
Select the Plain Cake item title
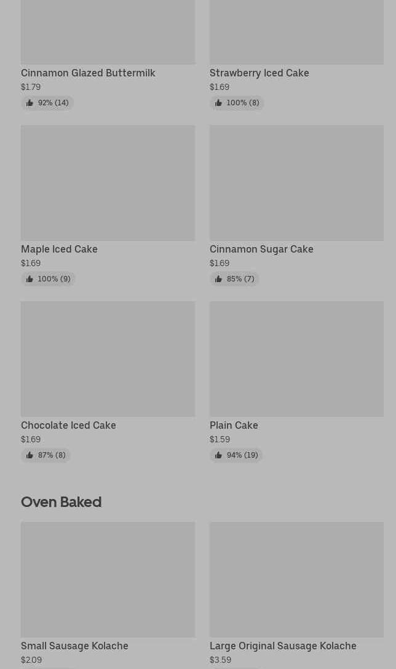[234, 425]
